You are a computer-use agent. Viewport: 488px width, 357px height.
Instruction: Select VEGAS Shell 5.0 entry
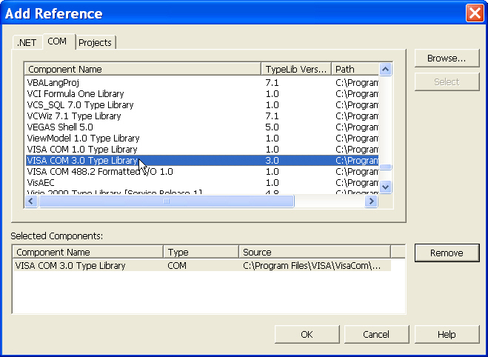(x=202, y=127)
